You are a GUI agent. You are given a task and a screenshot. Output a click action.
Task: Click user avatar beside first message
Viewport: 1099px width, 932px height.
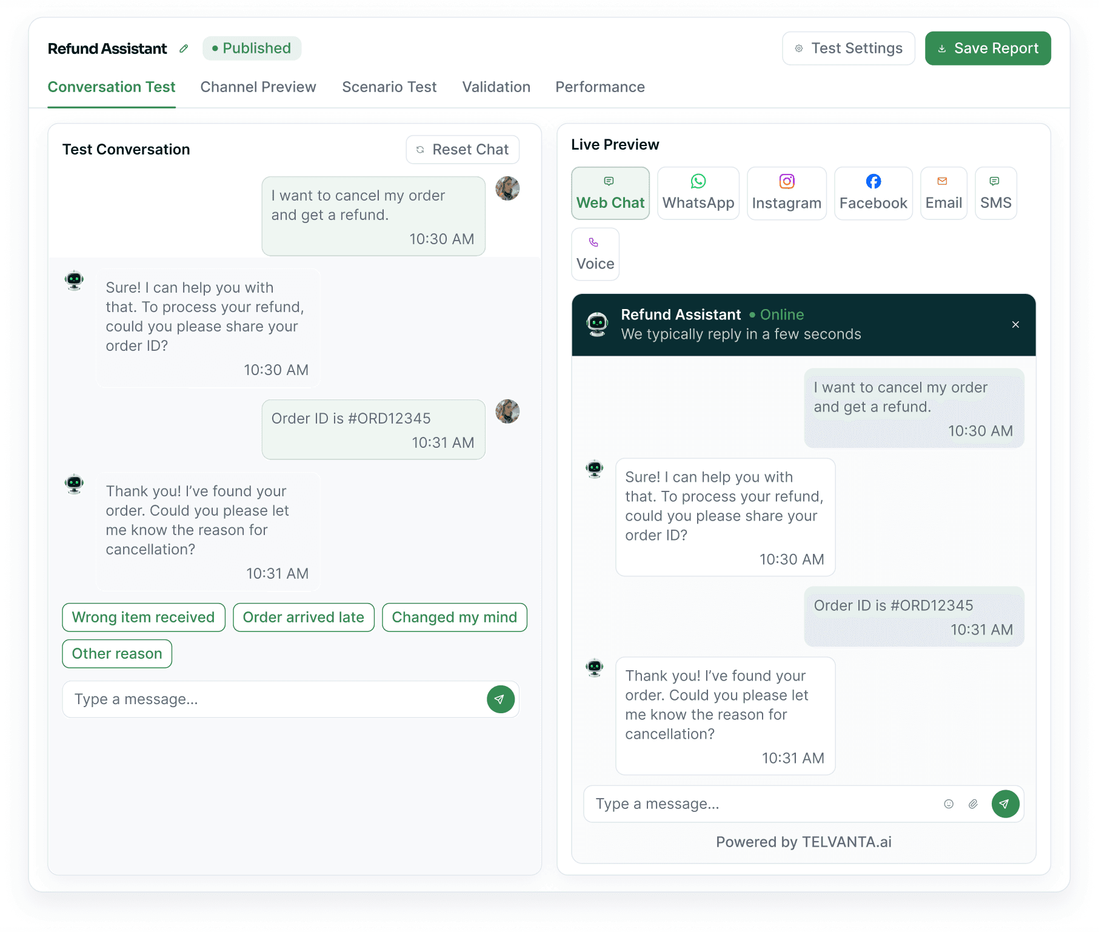pyautogui.click(x=507, y=188)
